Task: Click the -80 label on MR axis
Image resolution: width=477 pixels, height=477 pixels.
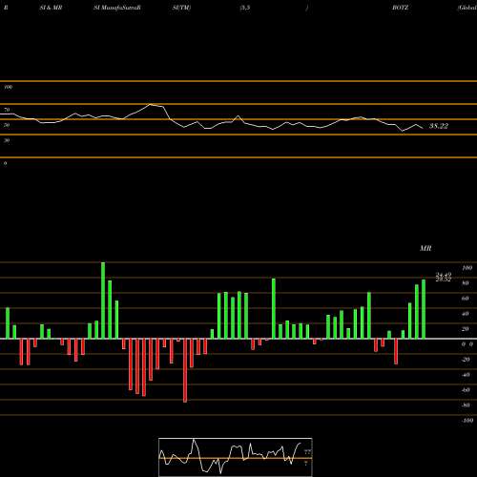Action: (466, 405)
